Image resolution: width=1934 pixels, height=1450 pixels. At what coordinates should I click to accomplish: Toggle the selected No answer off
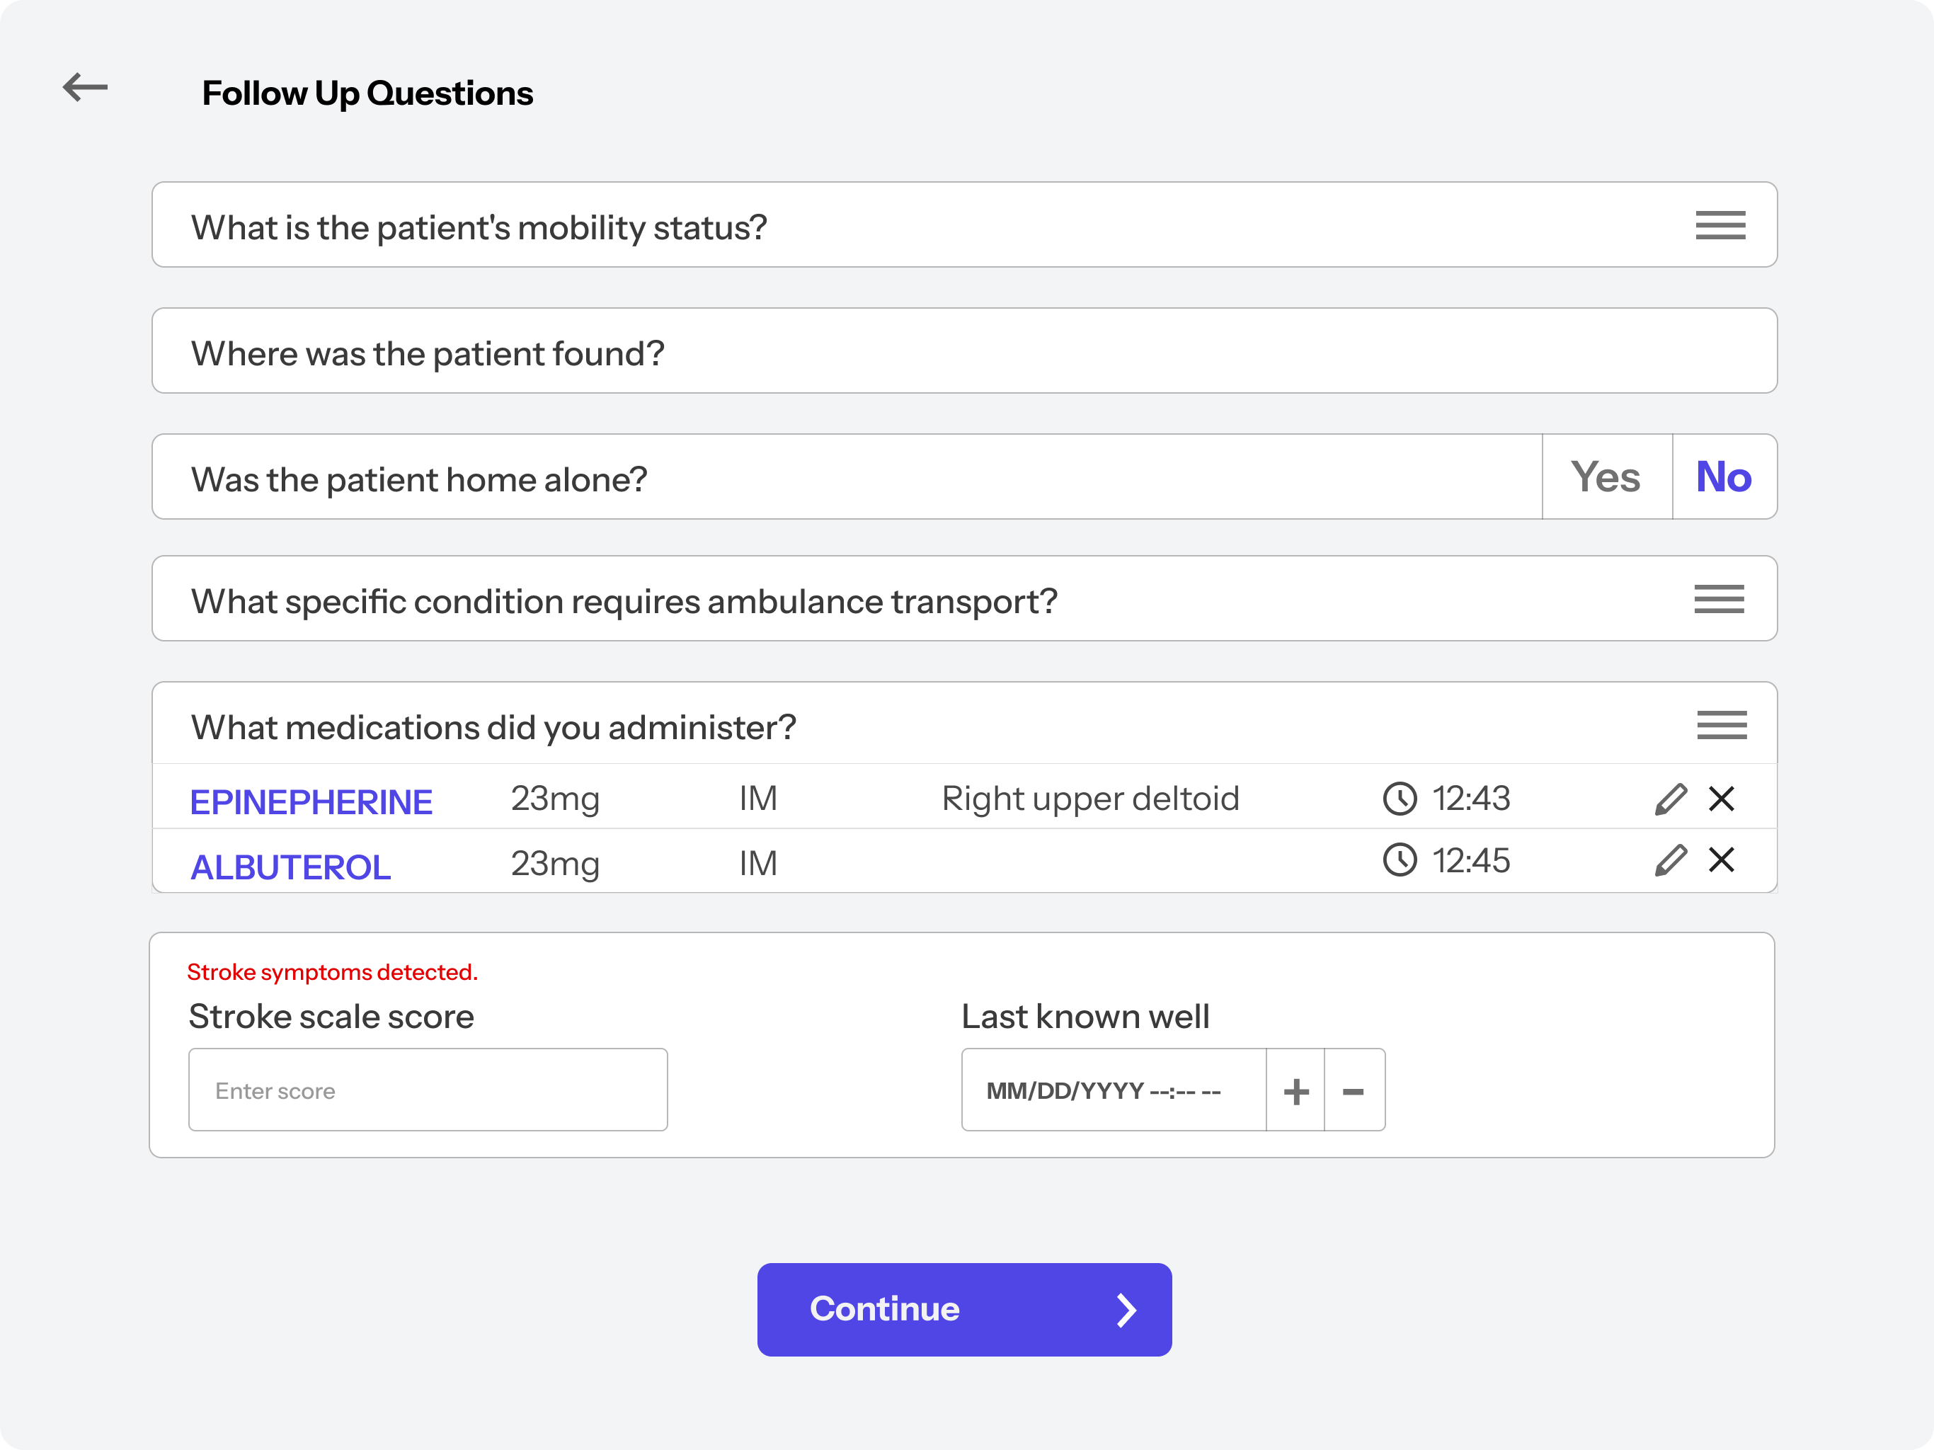(x=1722, y=476)
